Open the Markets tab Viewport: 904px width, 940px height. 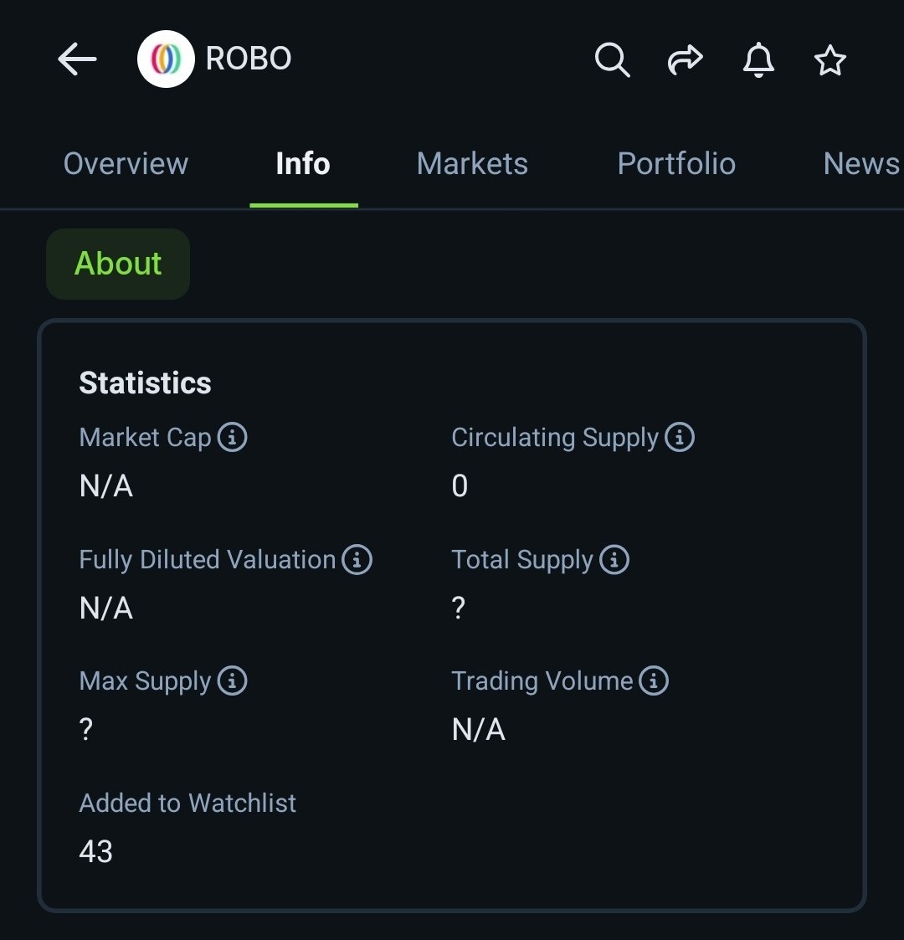point(472,164)
